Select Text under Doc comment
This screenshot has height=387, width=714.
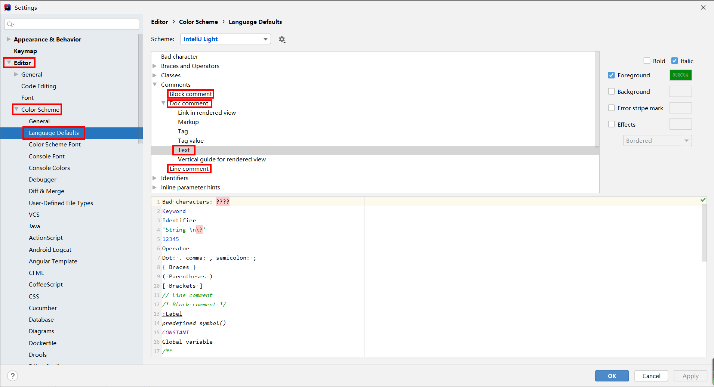click(x=184, y=150)
